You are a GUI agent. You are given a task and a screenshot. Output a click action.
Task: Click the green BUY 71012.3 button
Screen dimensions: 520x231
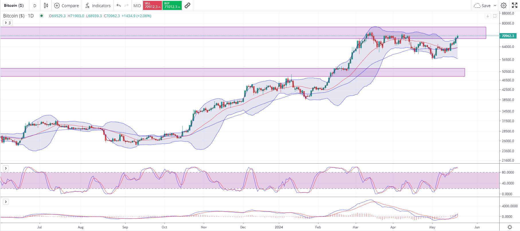(172, 5)
